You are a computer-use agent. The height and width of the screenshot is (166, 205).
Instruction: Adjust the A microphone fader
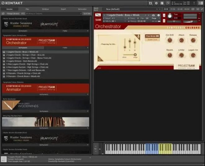point(130,41)
